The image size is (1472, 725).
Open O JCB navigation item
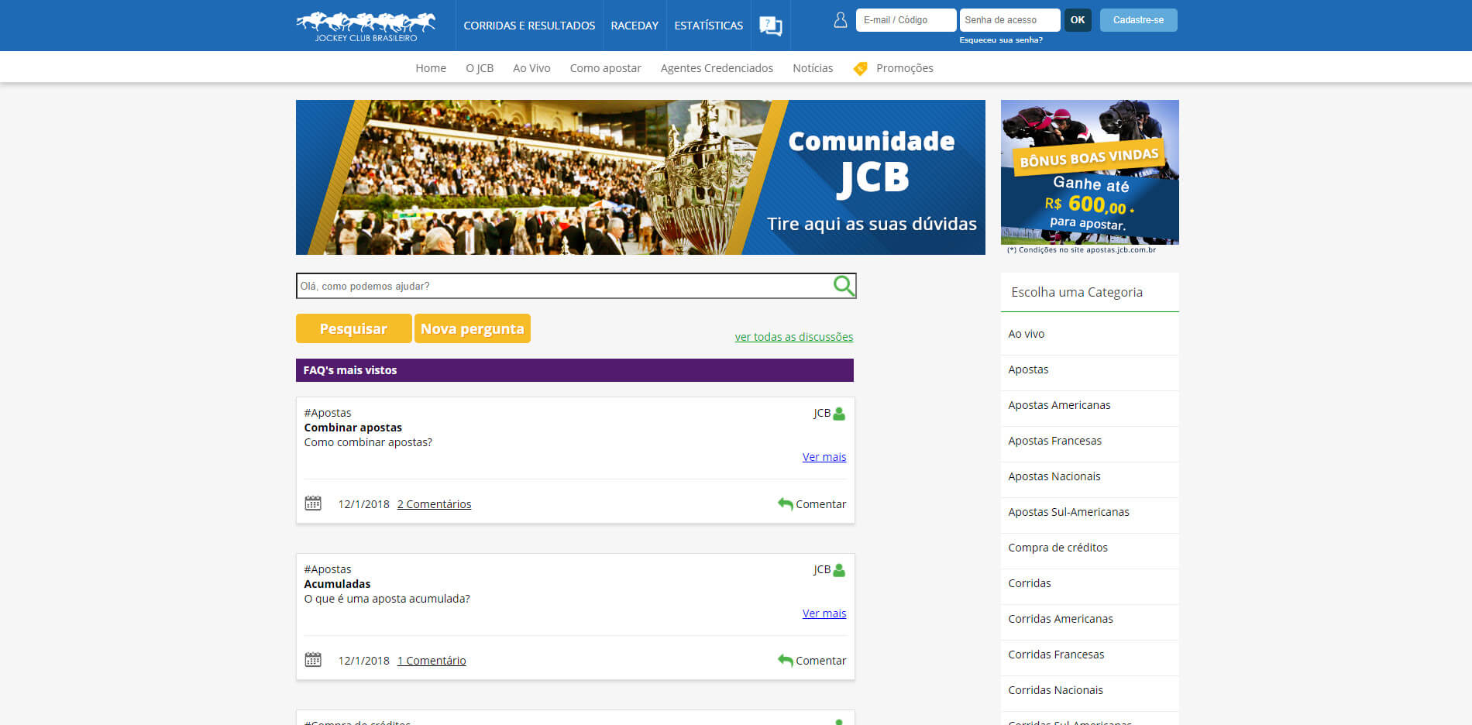click(480, 68)
